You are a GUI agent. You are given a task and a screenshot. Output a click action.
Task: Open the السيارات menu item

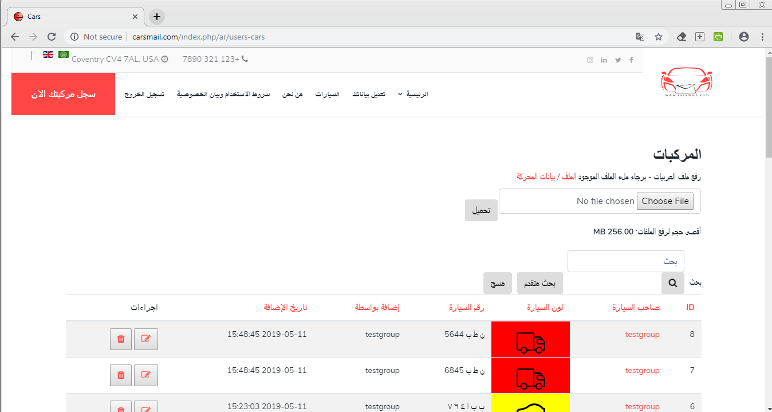point(327,94)
